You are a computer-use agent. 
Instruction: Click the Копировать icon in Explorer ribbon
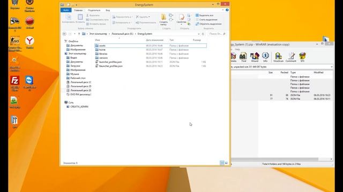tap(68, 19)
